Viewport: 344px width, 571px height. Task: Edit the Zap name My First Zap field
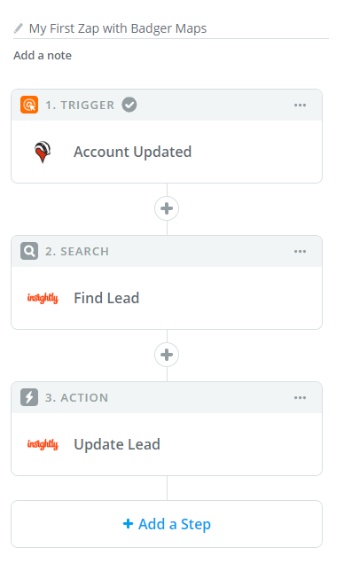[171, 28]
